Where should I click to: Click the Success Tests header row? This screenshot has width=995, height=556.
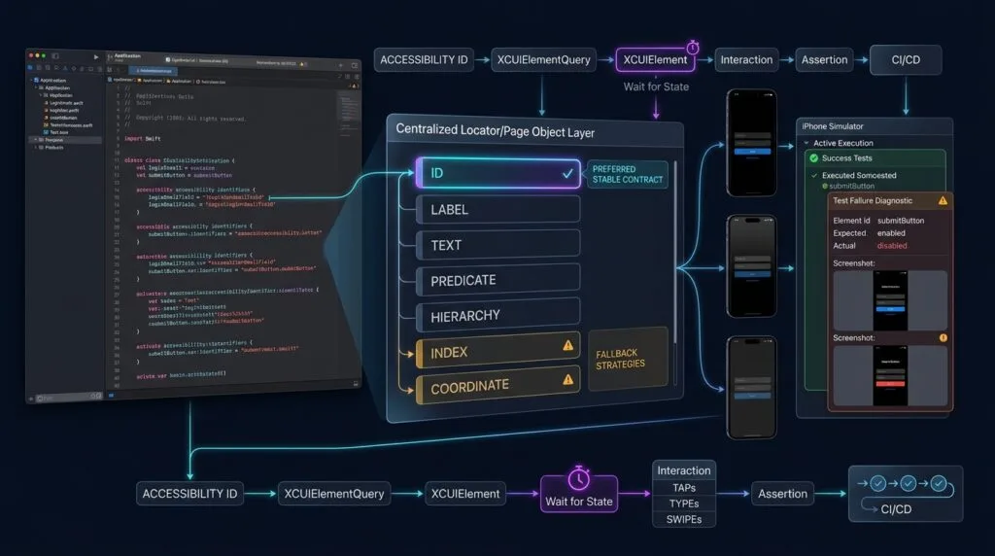click(x=875, y=158)
